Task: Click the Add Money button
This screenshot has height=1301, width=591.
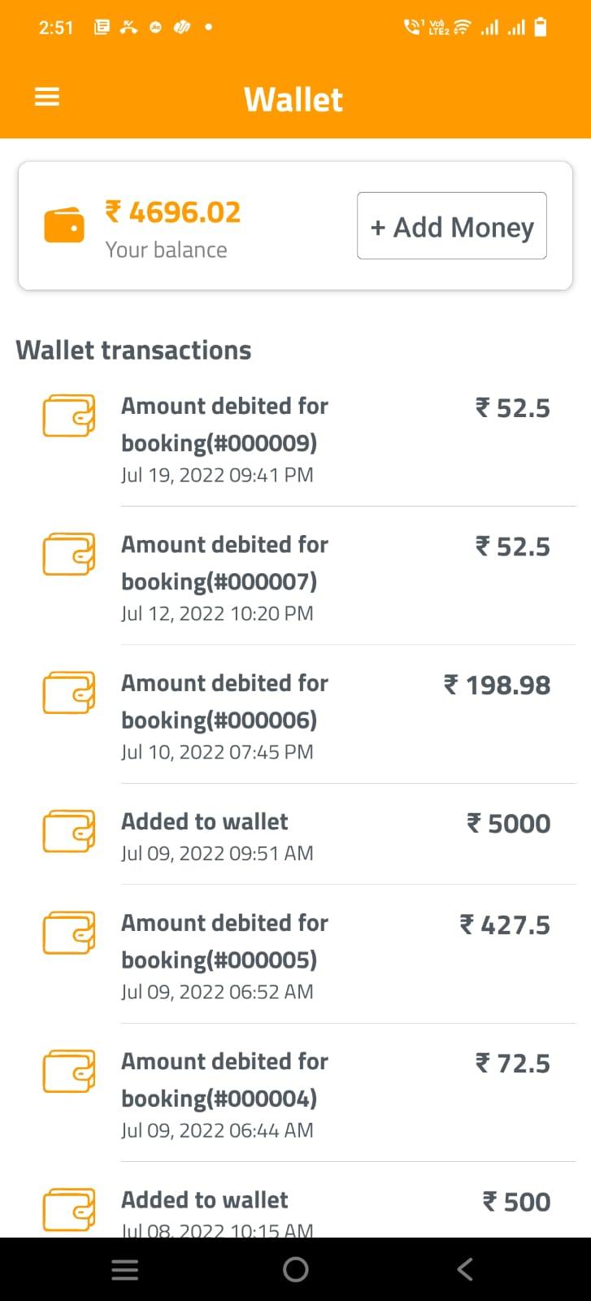Action: point(452,226)
